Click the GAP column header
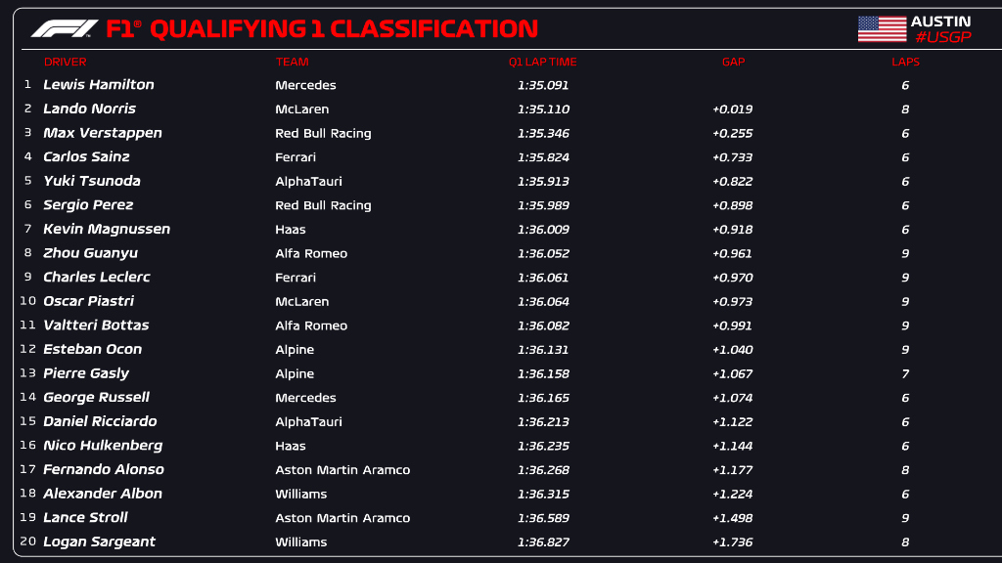The width and height of the screenshot is (1002, 563). 733,62
